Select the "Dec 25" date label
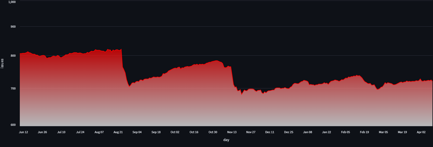Screen dimensions: 433x147 click(x=289, y=132)
